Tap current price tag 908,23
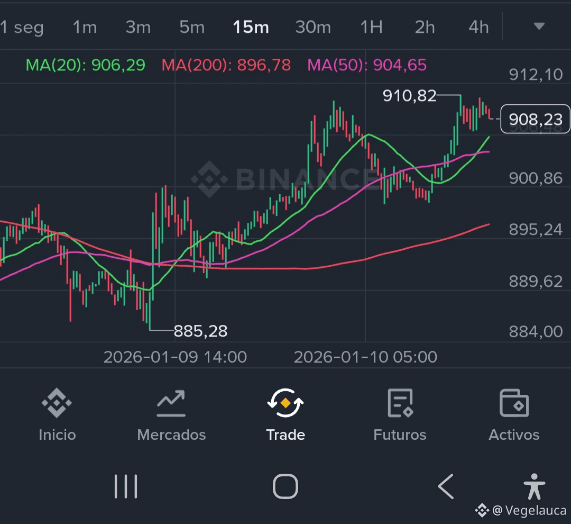 point(535,120)
